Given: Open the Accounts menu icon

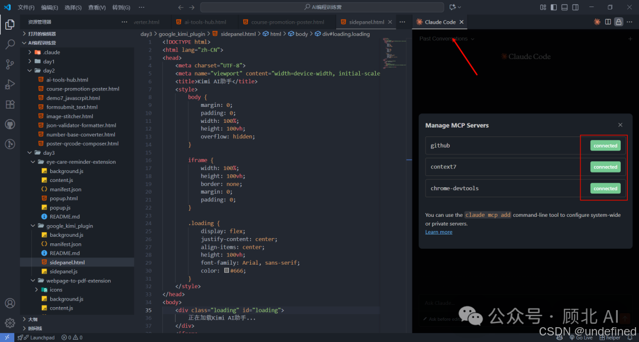Looking at the screenshot, I should tap(10, 304).
